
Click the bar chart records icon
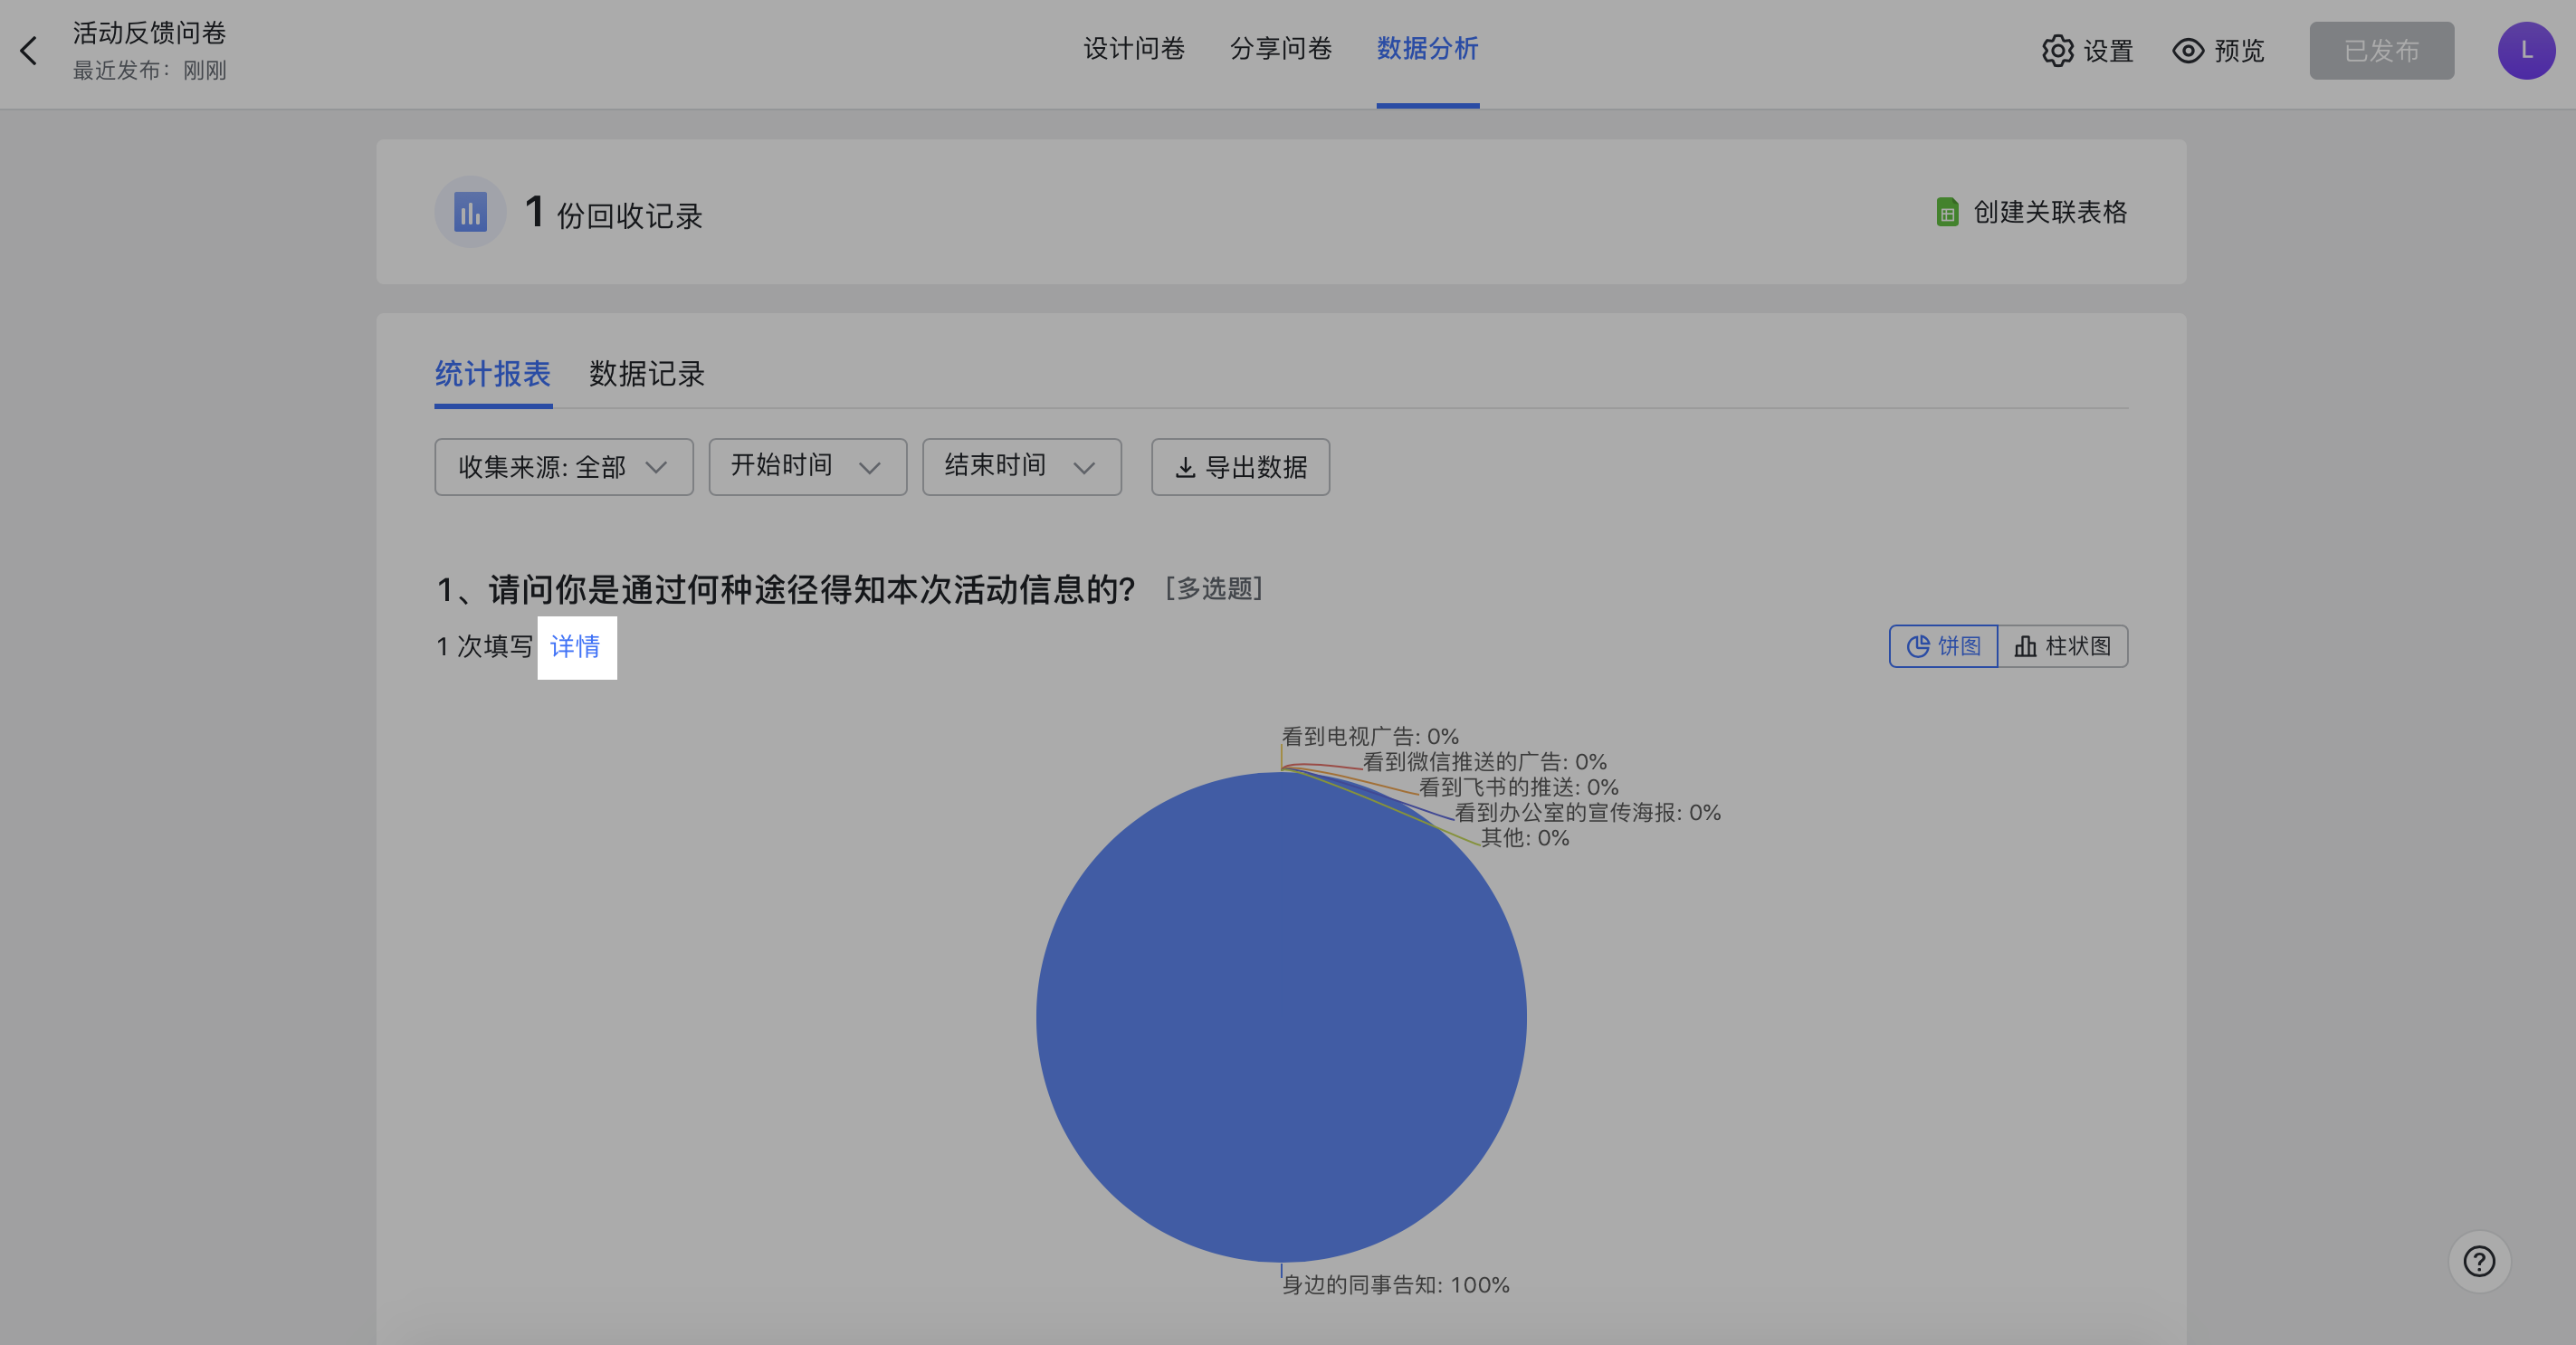[x=470, y=212]
